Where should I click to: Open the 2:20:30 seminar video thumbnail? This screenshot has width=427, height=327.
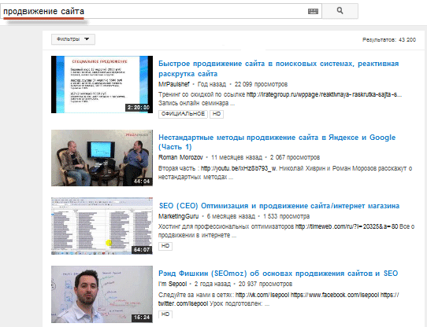point(102,85)
